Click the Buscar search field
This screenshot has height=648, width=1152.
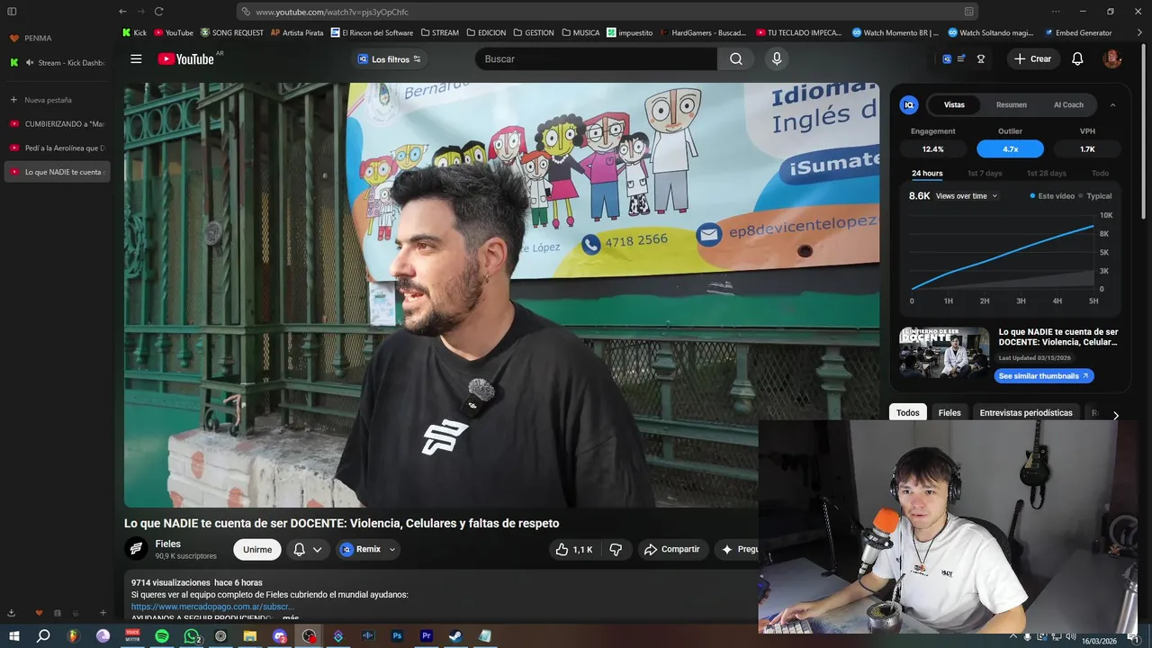click(597, 59)
